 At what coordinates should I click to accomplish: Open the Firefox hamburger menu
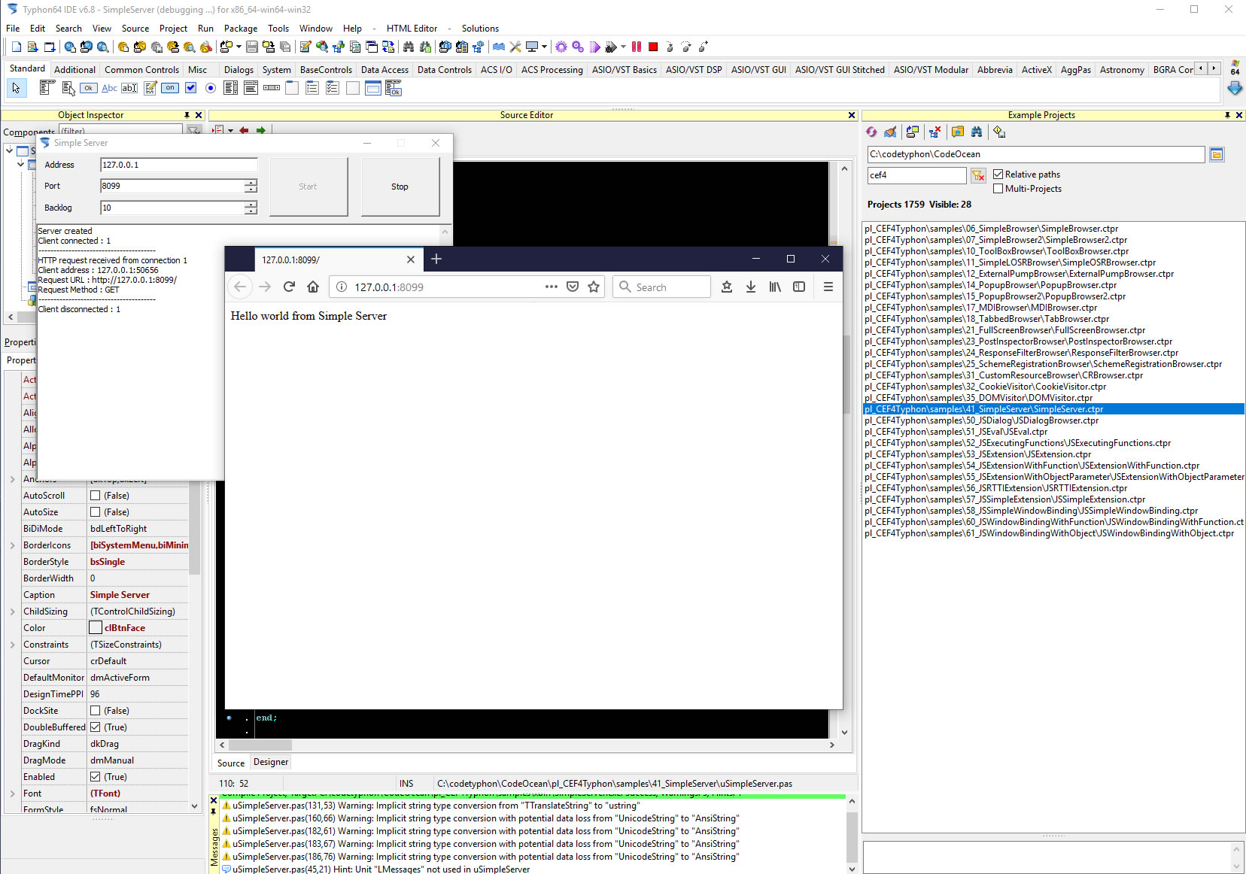coord(828,287)
